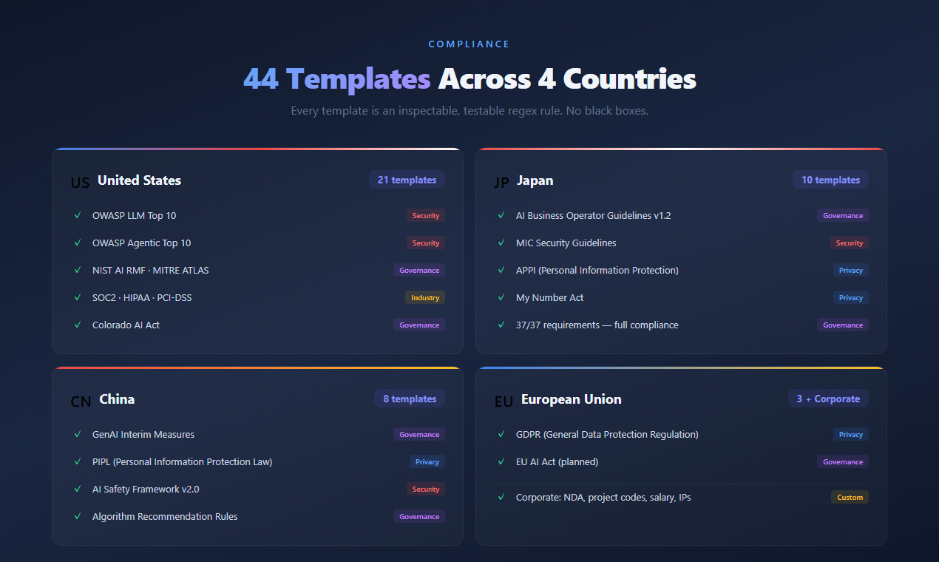Click the CN country code icon

click(81, 402)
